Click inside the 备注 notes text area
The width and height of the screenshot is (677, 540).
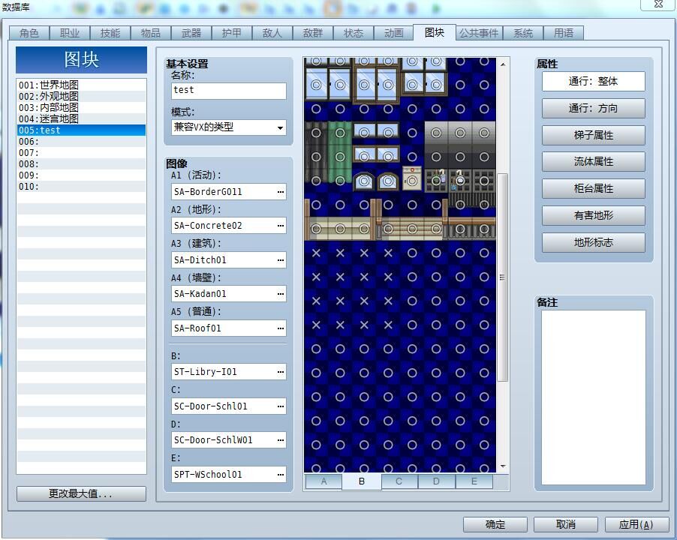pyautogui.click(x=593, y=397)
